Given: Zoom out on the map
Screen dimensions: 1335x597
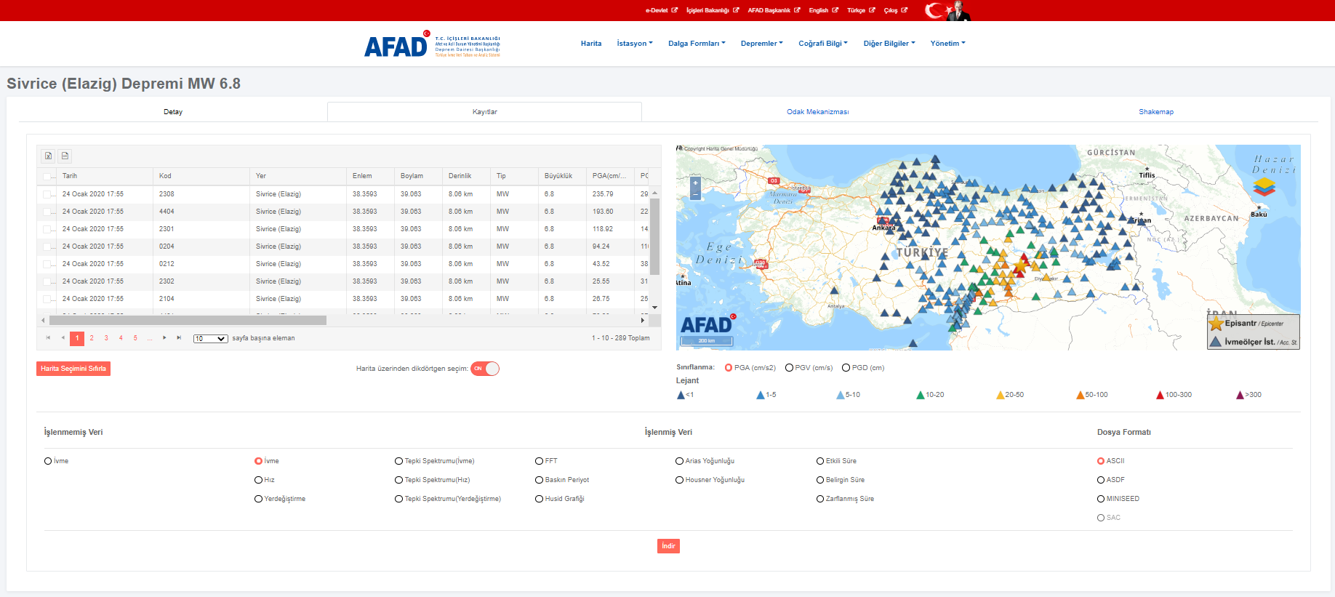Looking at the screenshot, I should 695,194.
